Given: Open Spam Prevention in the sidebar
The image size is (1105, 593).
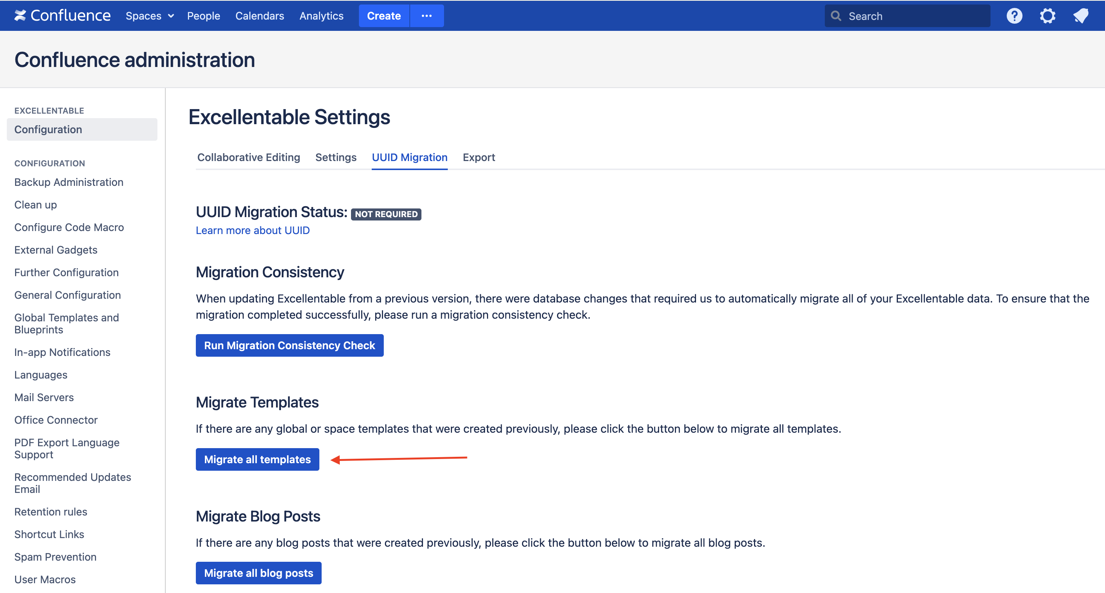Looking at the screenshot, I should [55, 557].
